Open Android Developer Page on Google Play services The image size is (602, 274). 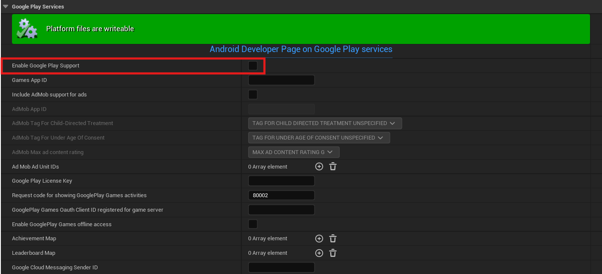[x=301, y=50]
